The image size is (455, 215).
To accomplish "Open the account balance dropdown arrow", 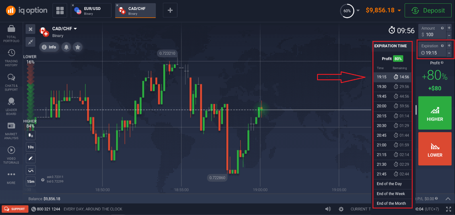I will pyautogui.click(x=399, y=11).
